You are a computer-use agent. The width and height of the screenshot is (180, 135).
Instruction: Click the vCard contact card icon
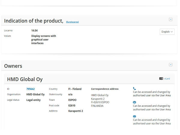tap(161, 79)
